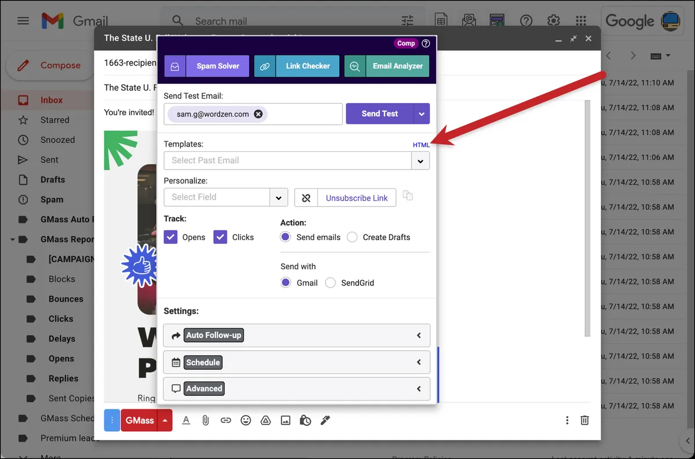Pop out compose window to full screen

tap(573, 38)
